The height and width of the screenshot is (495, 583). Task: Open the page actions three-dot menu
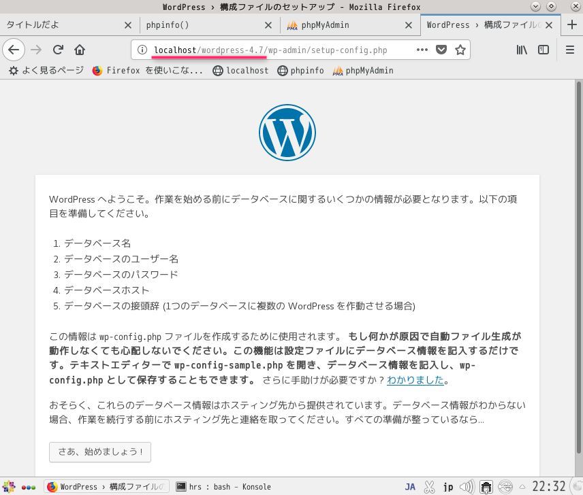coord(422,50)
